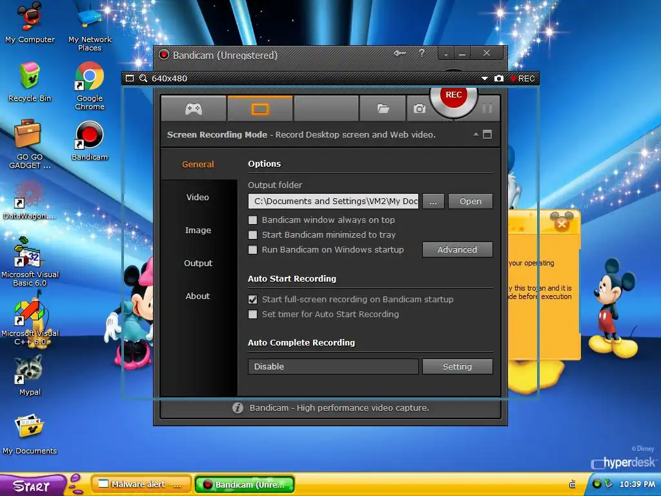The height and width of the screenshot is (496, 661).
Task: Click the Bandicam taskbar button
Action: [x=245, y=484]
